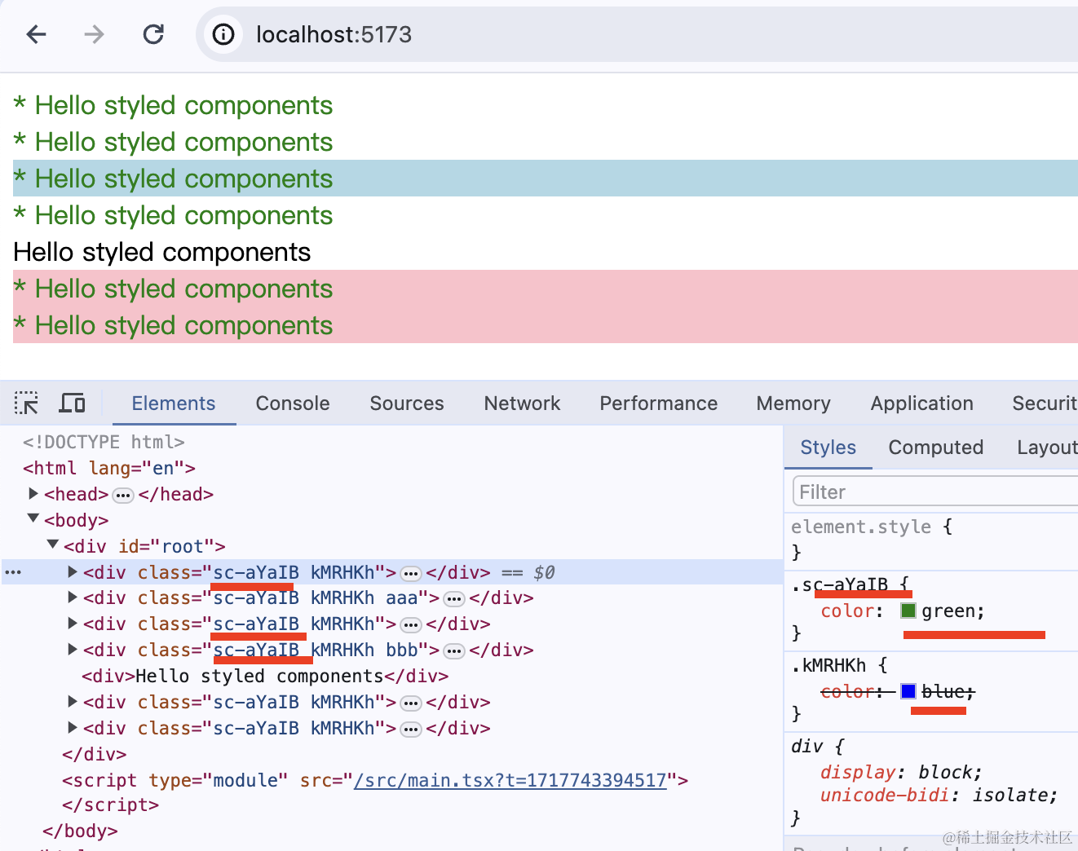The image size is (1078, 851).
Task: Expand the head element triangle
Action: point(33,494)
